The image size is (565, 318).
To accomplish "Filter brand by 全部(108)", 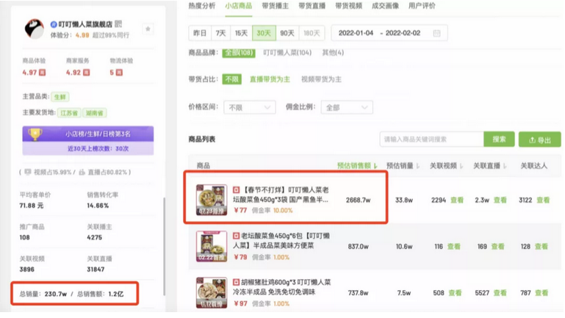I will click(x=239, y=53).
